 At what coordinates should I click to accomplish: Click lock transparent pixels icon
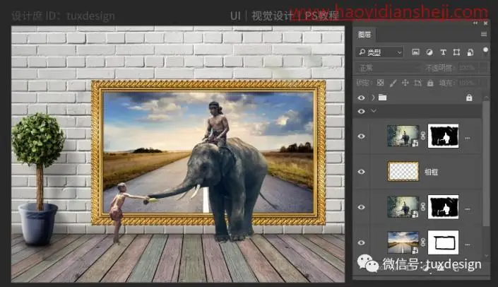coord(380,83)
